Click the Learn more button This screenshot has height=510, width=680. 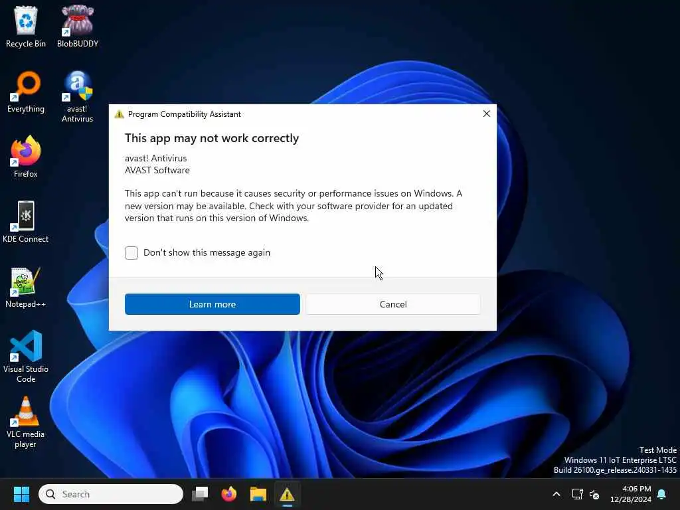(212, 304)
